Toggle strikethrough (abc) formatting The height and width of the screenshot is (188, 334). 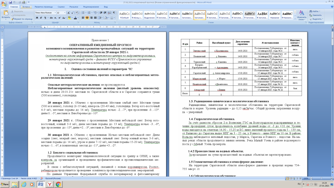(x=51, y=18)
